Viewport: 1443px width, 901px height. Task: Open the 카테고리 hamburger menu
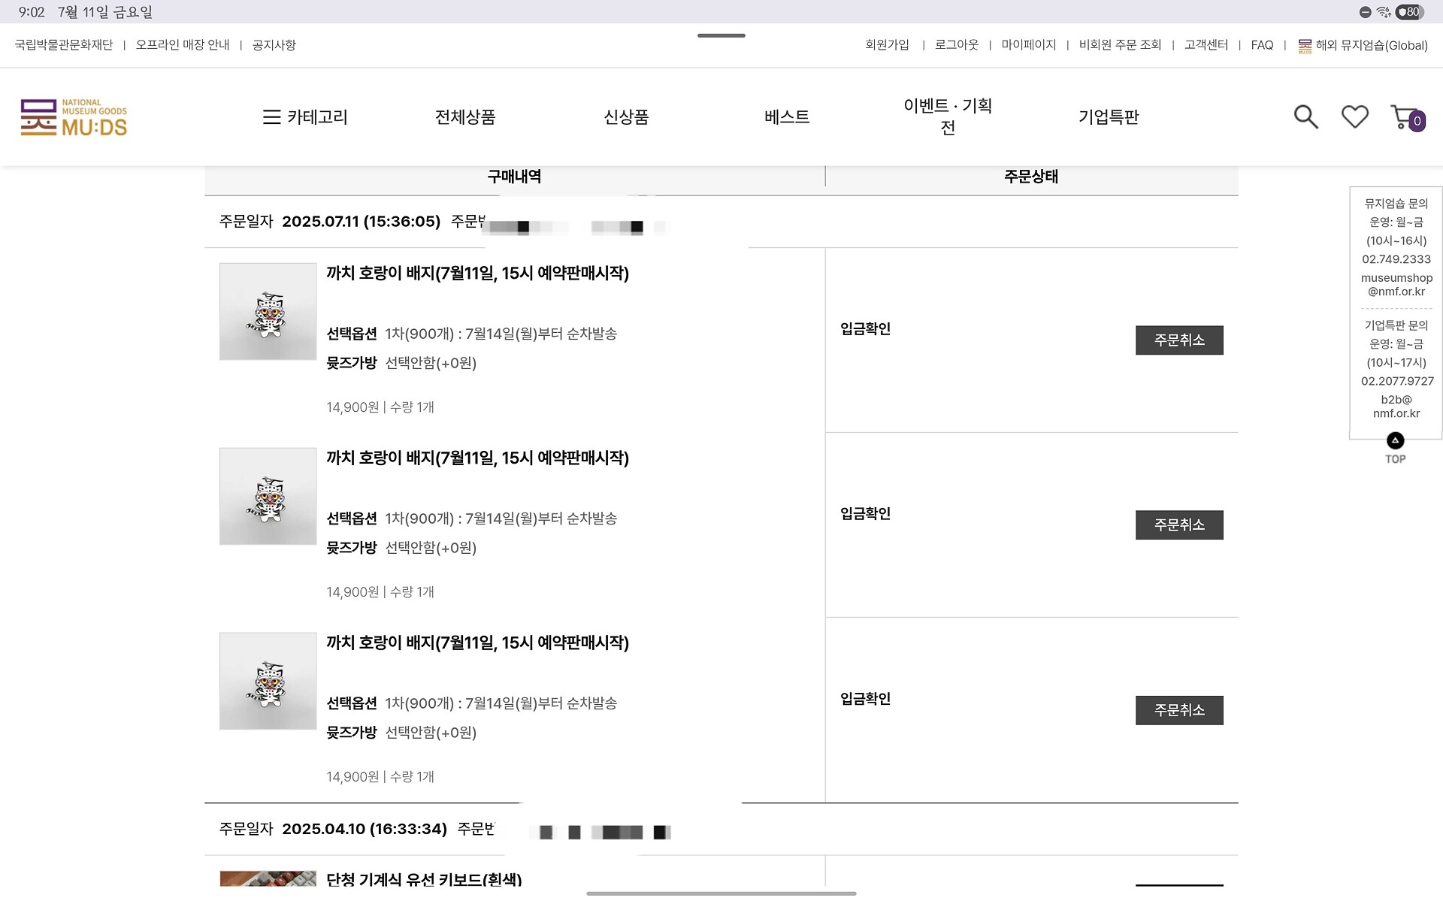305,117
